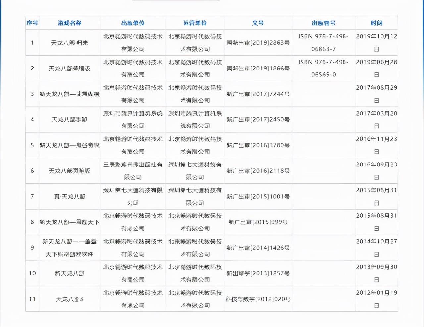This screenshot has height=327, width=424.
Task: Click document number 新广出审[2017]7244号
Action: tap(258, 94)
